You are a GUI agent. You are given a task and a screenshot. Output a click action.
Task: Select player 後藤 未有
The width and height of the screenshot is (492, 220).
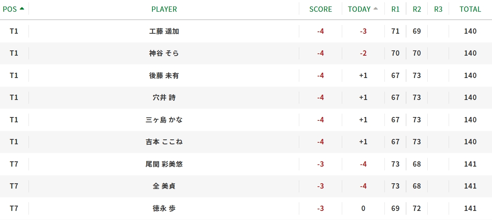(164, 76)
